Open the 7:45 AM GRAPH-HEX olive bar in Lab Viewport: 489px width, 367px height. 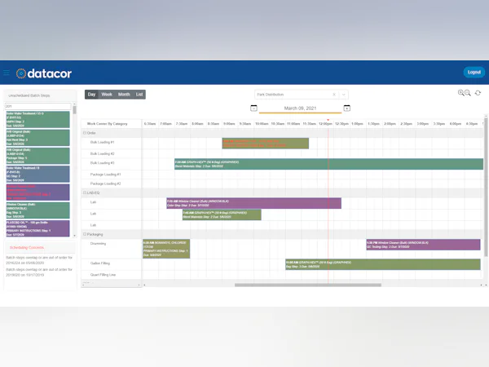tap(222, 214)
